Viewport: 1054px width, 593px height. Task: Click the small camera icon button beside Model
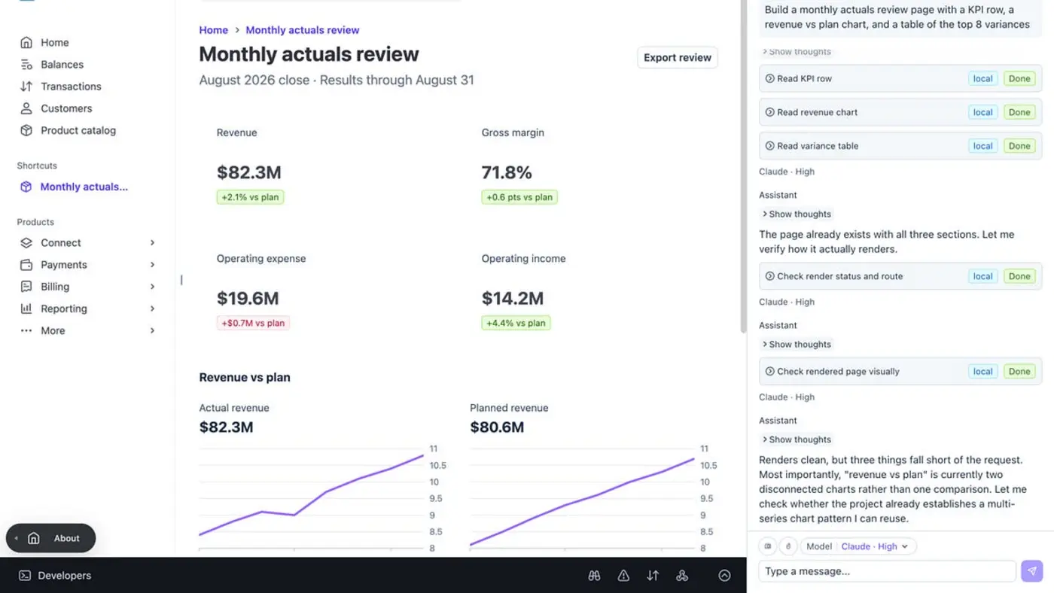pos(769,546)
